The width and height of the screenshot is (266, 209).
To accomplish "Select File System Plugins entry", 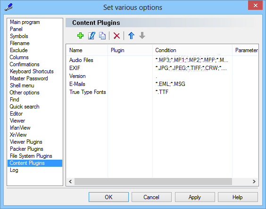I will point(31,156).
